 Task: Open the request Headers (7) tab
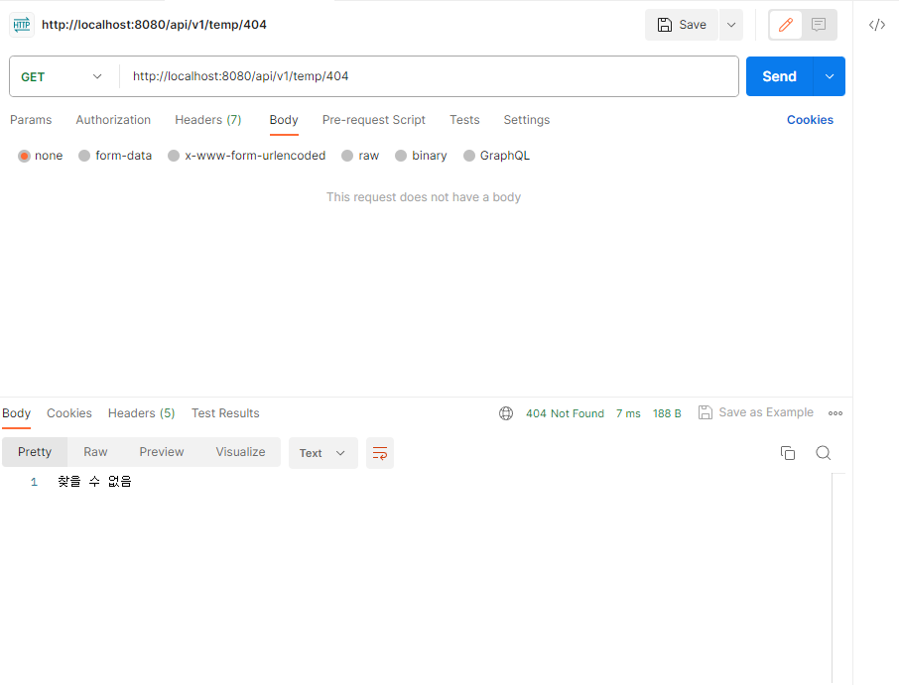pyautogui.click(x=208, y=120)
